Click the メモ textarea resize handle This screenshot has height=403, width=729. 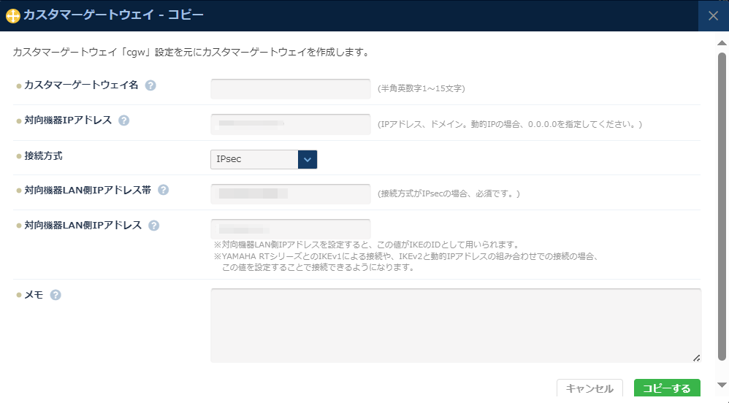click(696, 358)
